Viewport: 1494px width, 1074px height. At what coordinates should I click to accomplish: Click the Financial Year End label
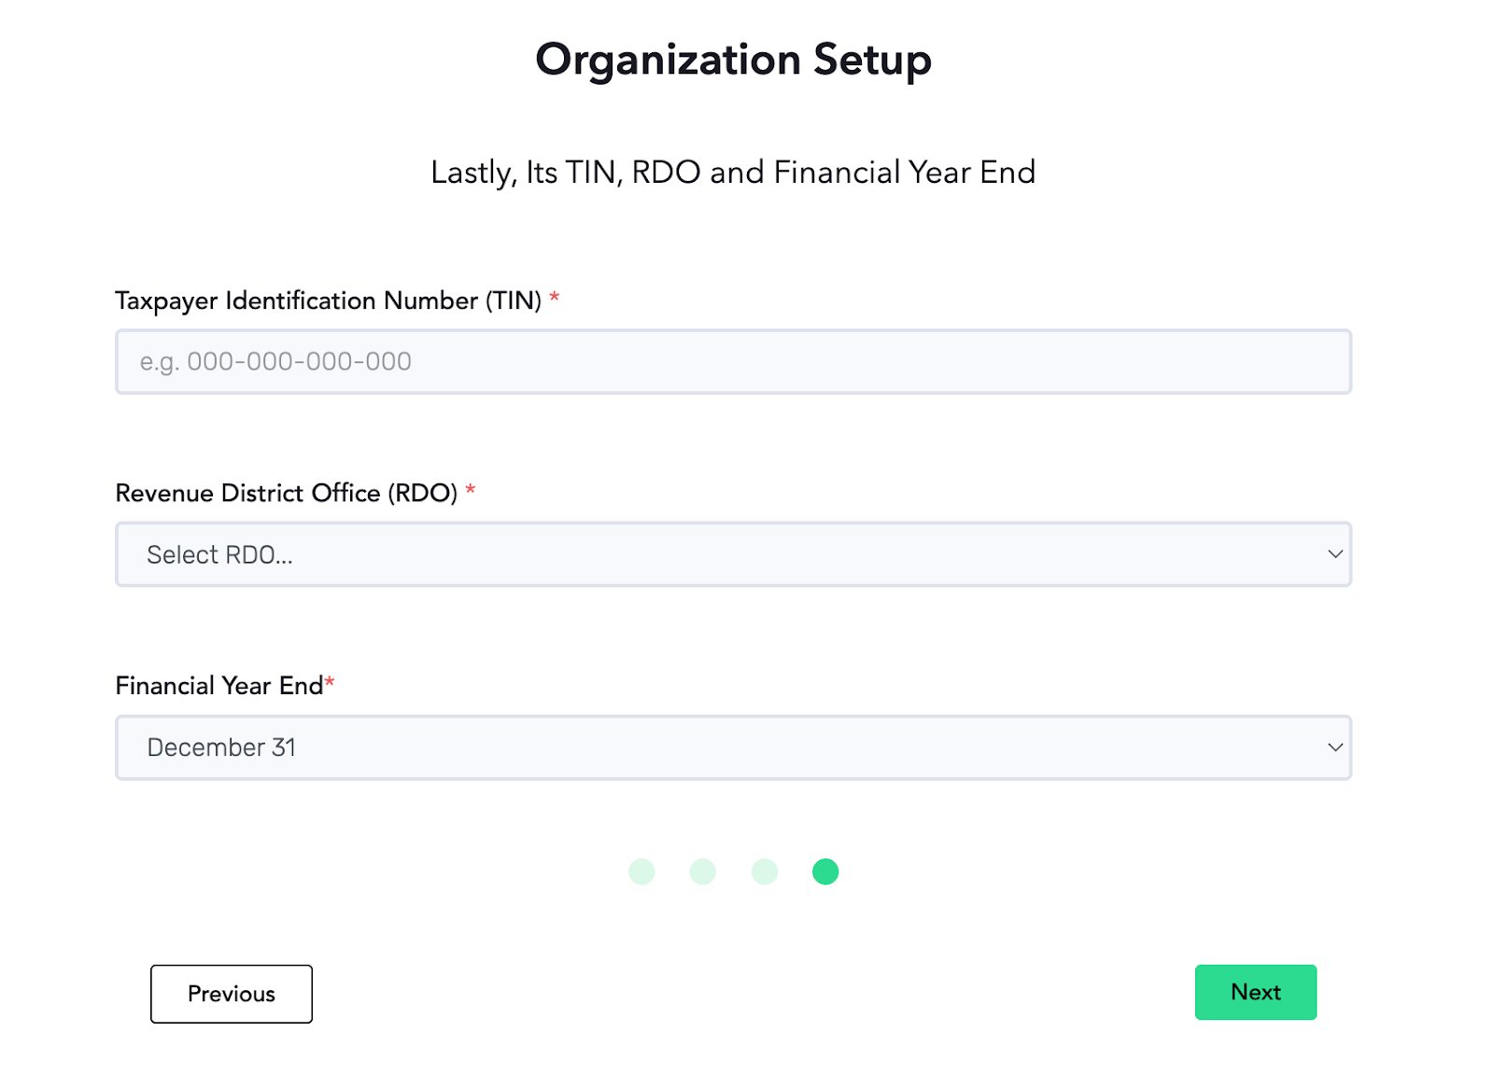(x=219, y=686)
